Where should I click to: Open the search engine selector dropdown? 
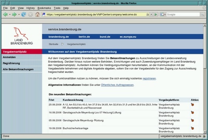click(x=165, y=14)
